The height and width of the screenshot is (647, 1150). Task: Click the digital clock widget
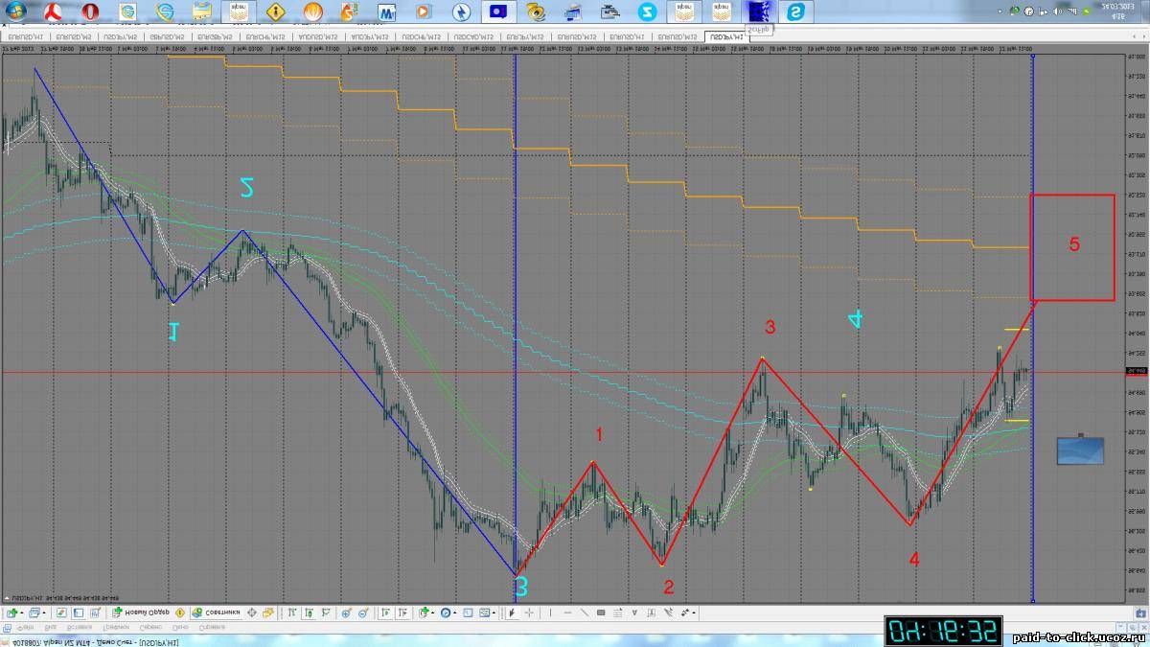[x=944, y=631]
